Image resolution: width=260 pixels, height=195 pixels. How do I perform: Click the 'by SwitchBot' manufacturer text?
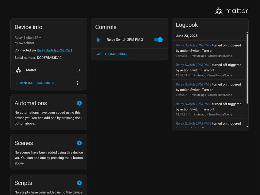(x=24, y=43)
